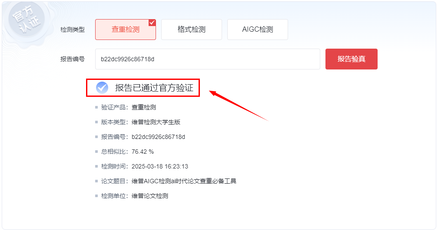Click the 官方认证 seal stamp
The width and height of the screenshot is (438, 231).
pos(27,20)
